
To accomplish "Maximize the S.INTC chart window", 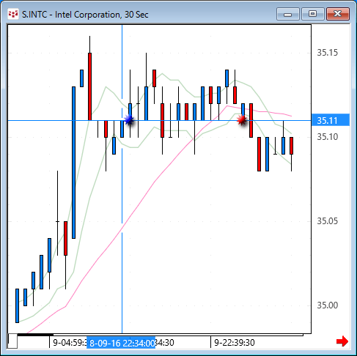I will tap(313, 14).
